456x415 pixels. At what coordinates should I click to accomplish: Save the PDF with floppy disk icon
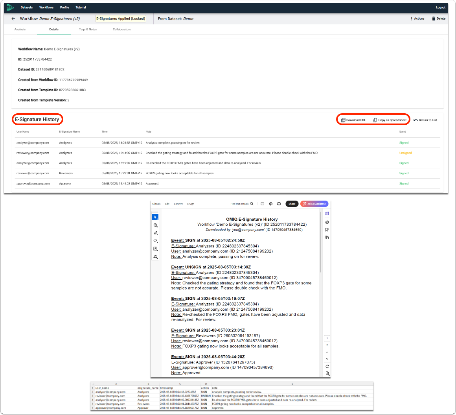tap(262, 204)
